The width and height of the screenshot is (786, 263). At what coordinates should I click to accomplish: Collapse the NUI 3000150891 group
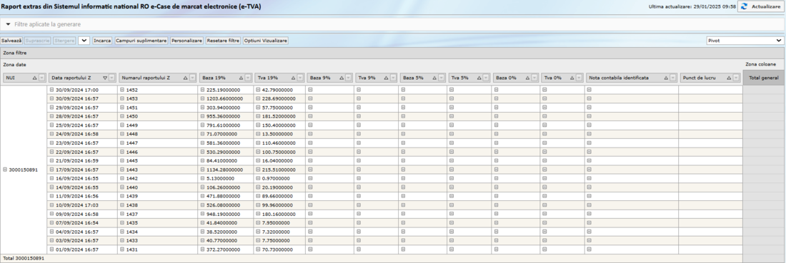[5, 170]
